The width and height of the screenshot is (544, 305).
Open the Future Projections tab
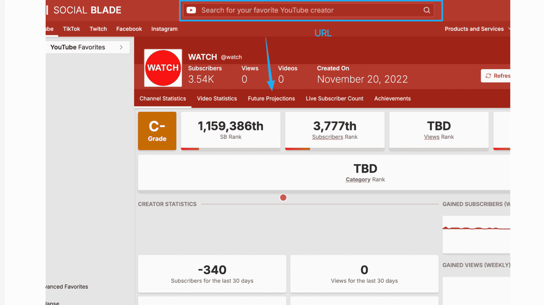tap(271, 98)
